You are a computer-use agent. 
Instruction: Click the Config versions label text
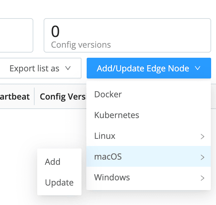(x=81, y=45)
